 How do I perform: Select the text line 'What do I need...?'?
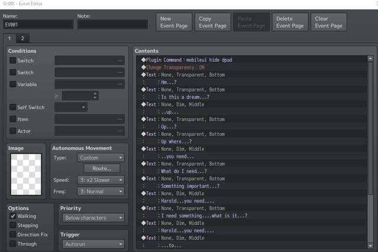coord(252,171)
